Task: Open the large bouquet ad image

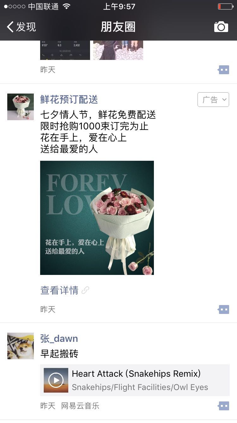Action: coord(97,218)
